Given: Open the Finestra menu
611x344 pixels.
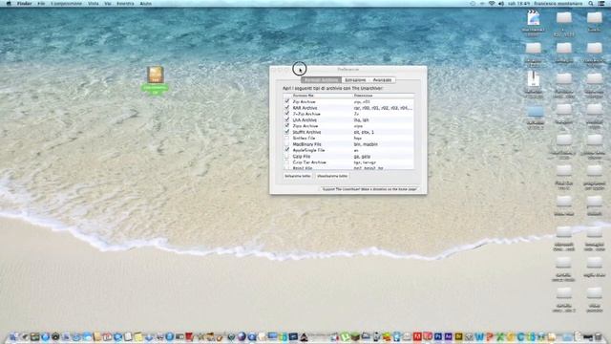Looking at the screenshot, I should 125,4.
